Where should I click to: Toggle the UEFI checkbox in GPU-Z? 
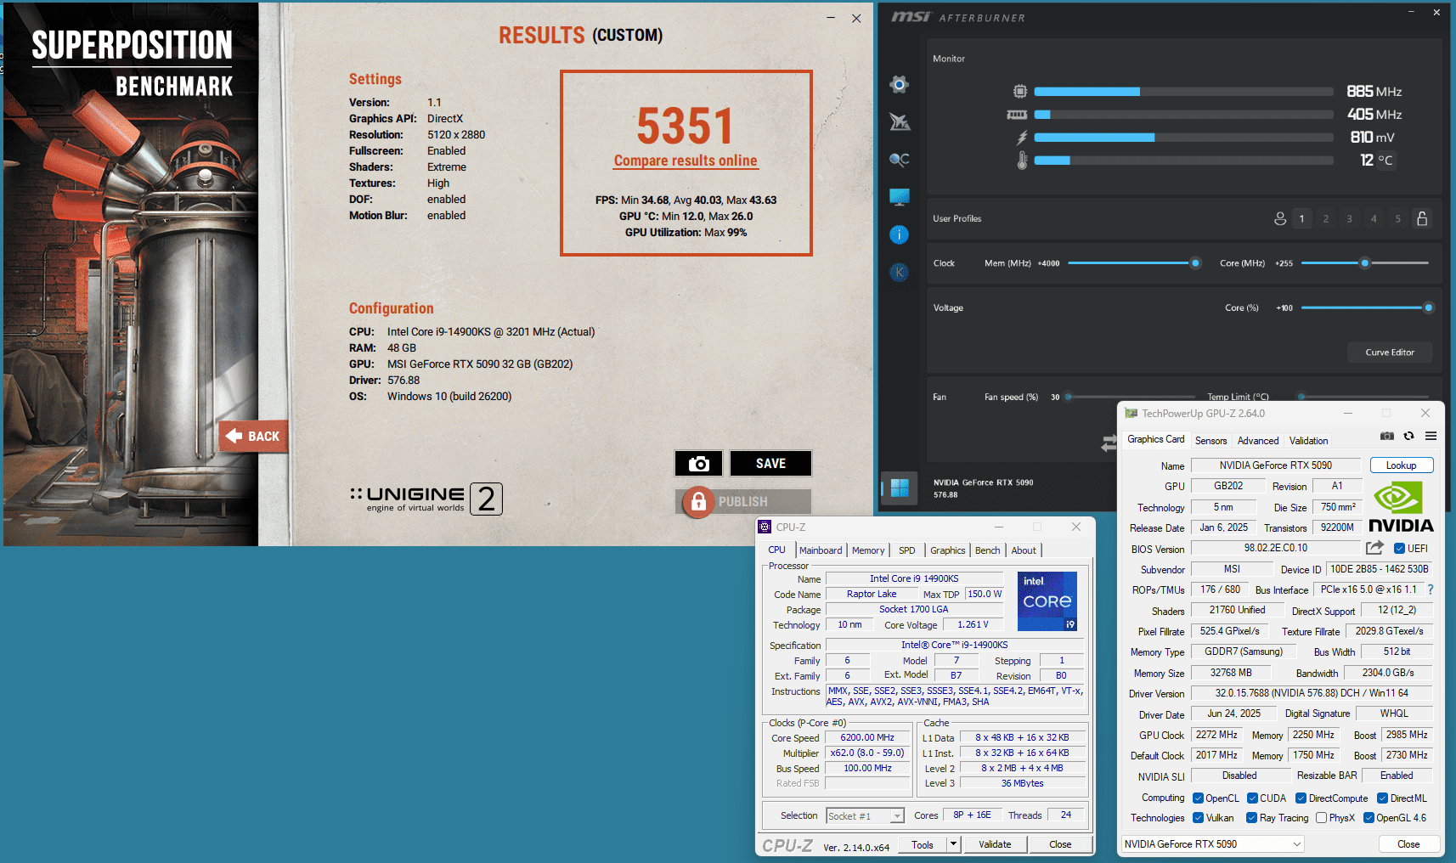(1399, 549)
